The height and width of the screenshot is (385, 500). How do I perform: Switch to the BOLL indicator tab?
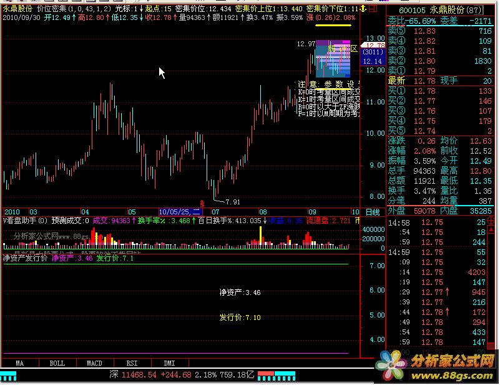[57, 363]
